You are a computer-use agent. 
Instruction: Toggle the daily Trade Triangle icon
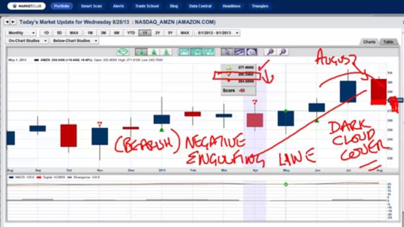point(166,52)
